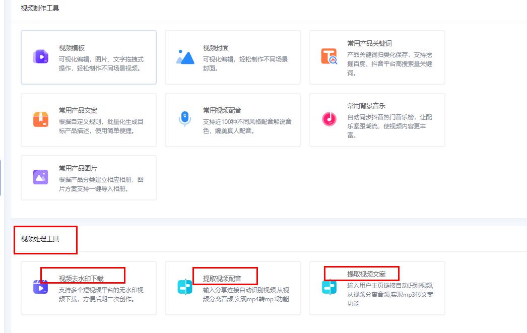Select the 常用产品关键词 T-search icon
Image resolution: width=527 pixels, height=333 pixels.
tap(329, 55)
